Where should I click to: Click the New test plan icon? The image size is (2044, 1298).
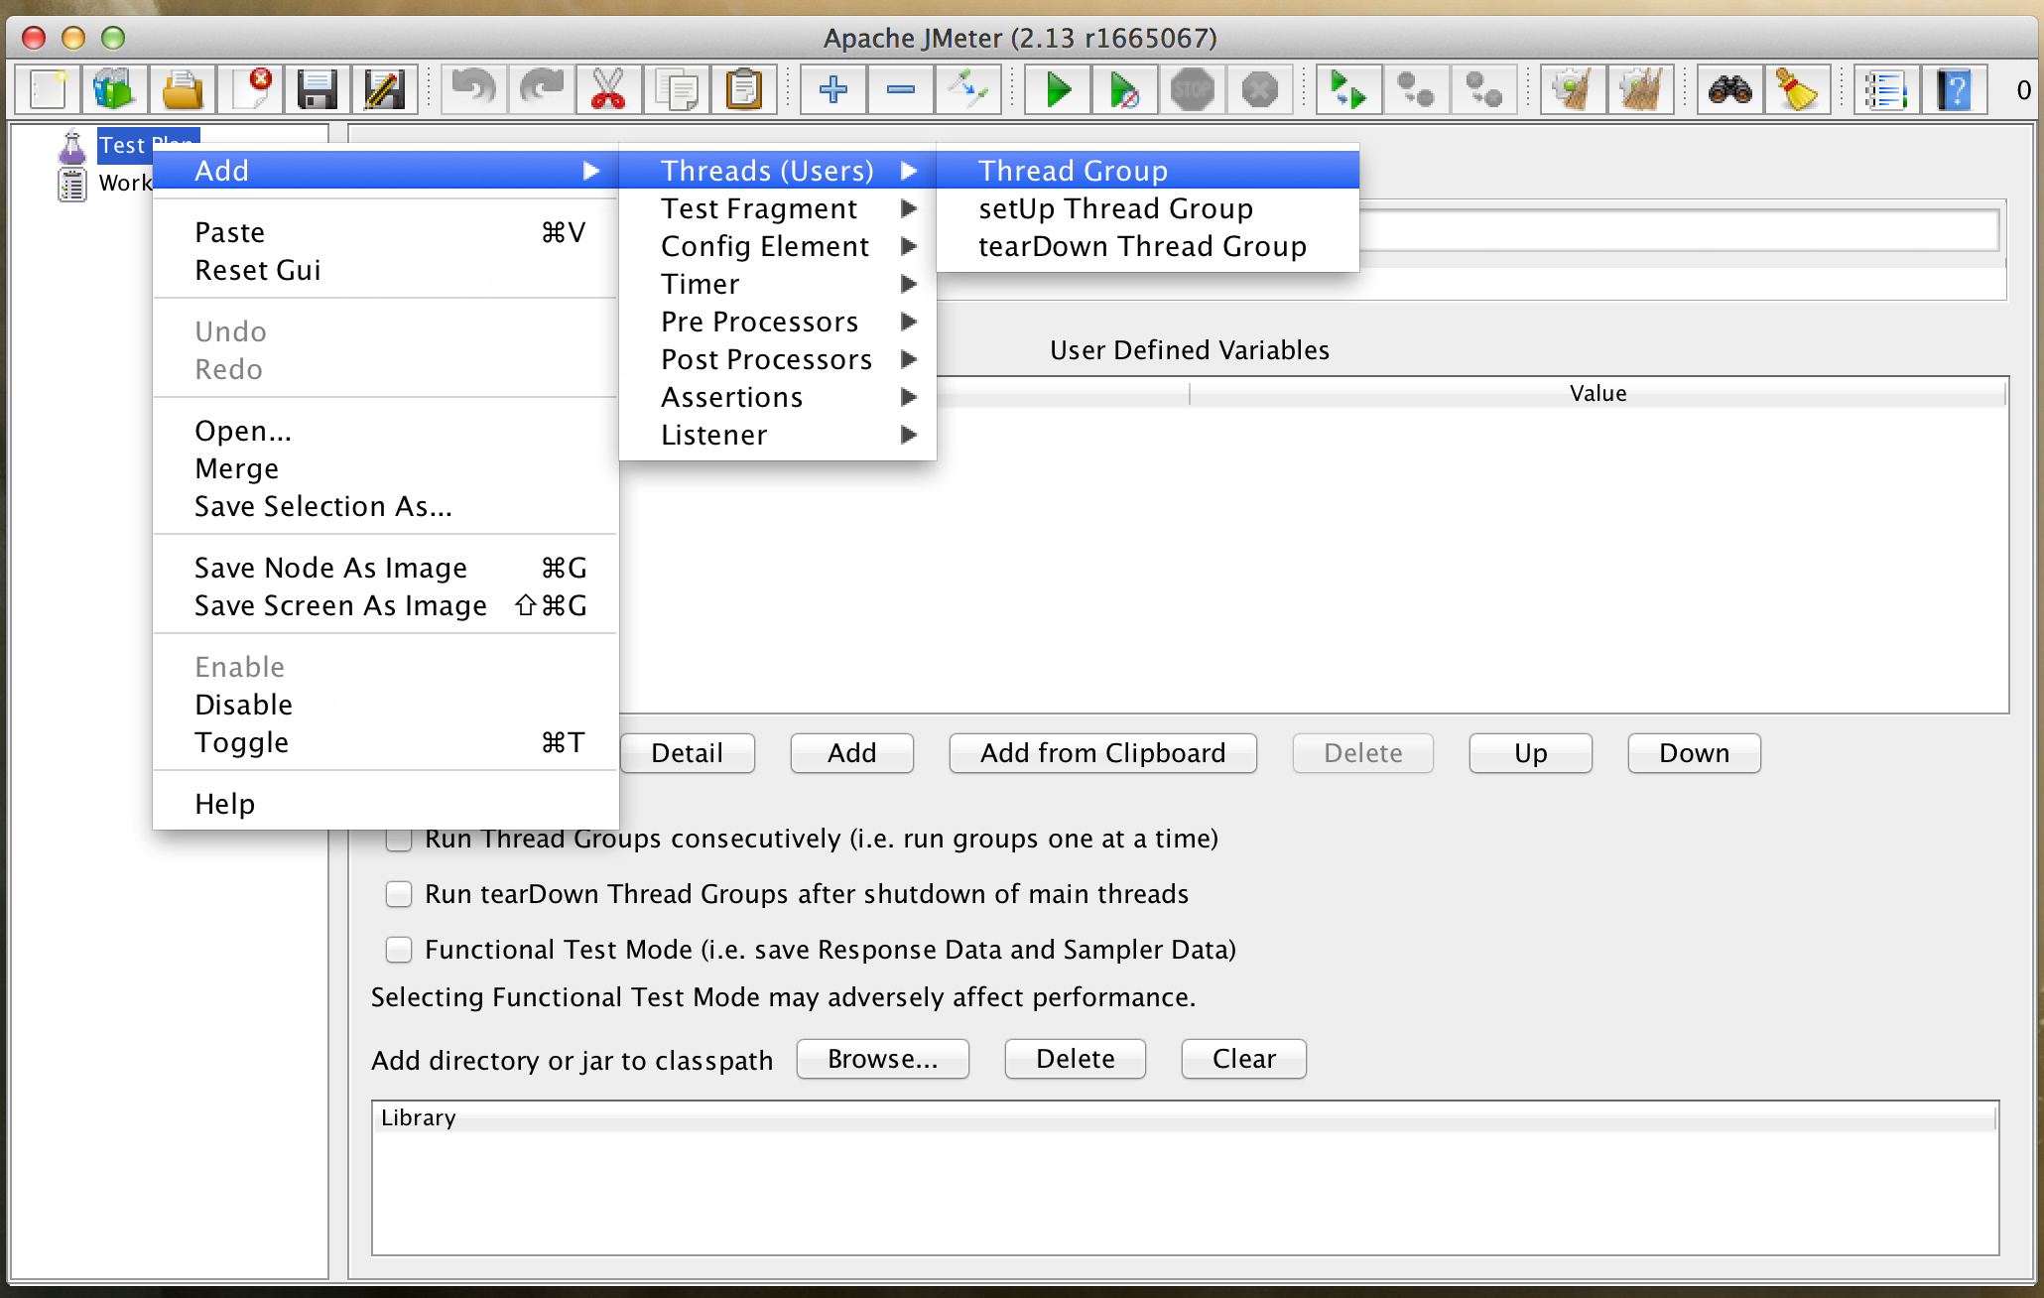[x=48, y=90]
